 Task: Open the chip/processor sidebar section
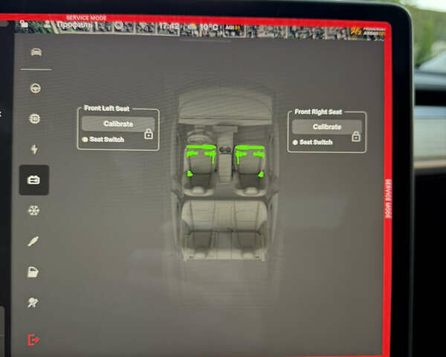(x=34, y=118)
